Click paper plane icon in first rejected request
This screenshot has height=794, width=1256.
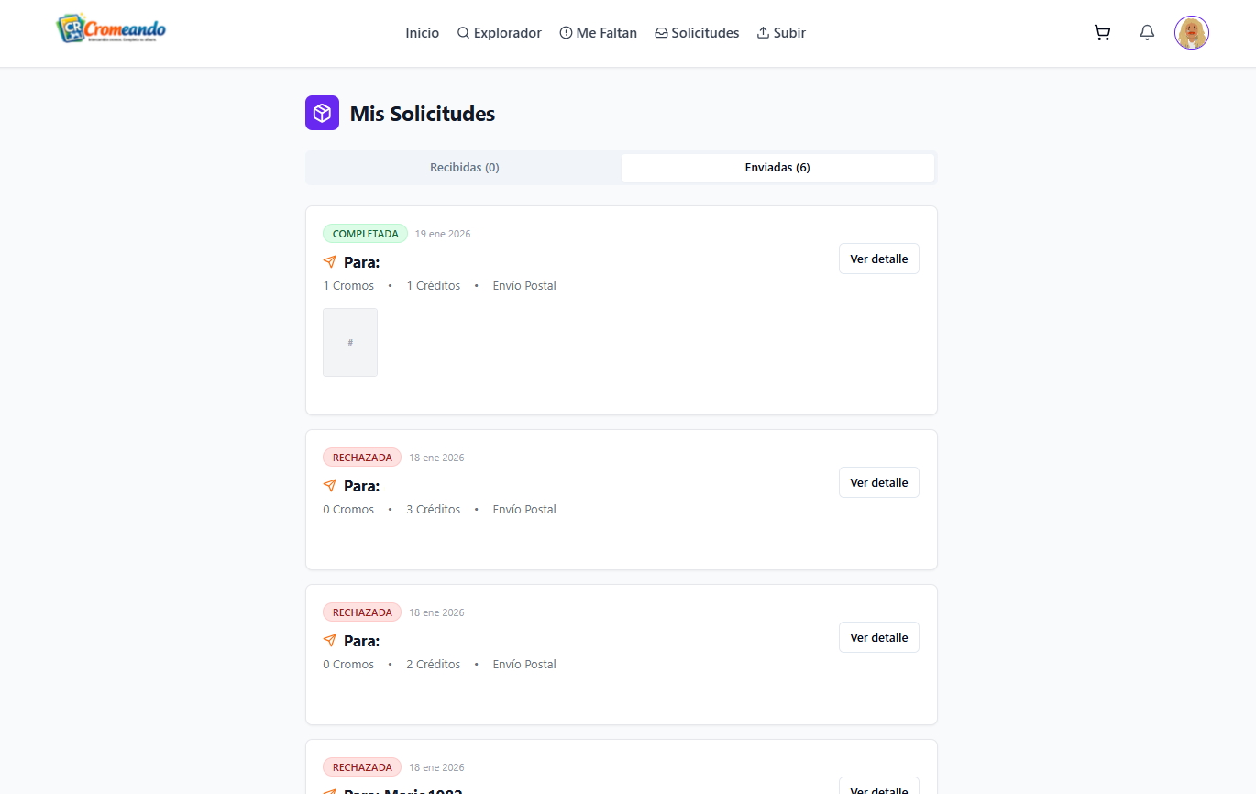point(330,486)
